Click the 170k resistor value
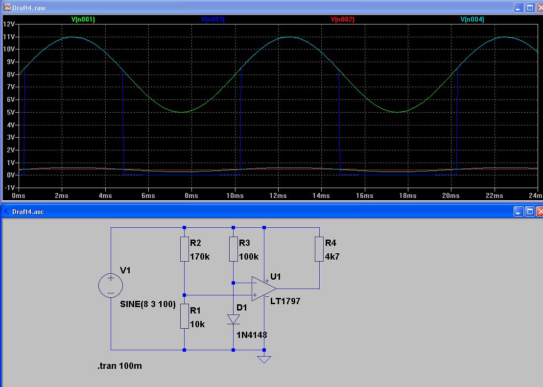Viewport: 543px width, 387px height. pyautogui.click(x=200, y=257)
